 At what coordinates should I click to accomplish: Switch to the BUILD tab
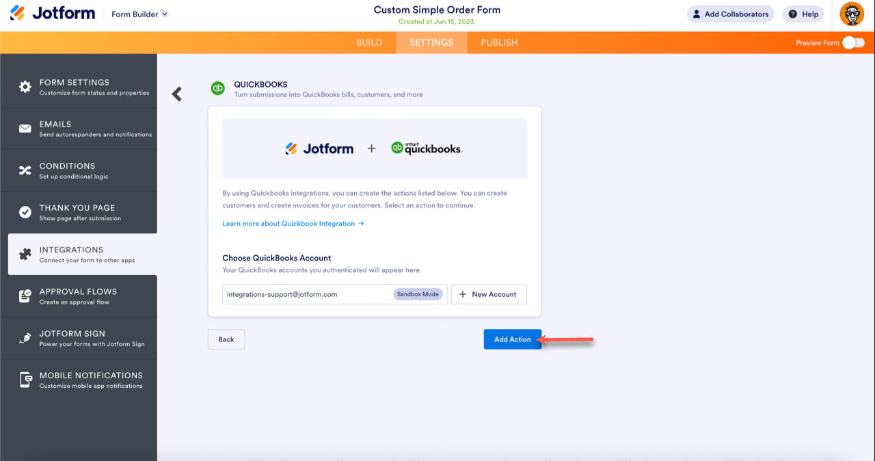pyautogui.click(x=369, y=42)
